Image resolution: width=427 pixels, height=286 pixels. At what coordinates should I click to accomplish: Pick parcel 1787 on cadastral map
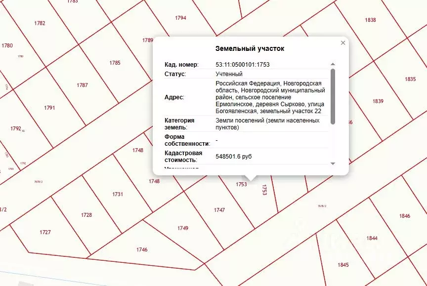pos(82,85)
